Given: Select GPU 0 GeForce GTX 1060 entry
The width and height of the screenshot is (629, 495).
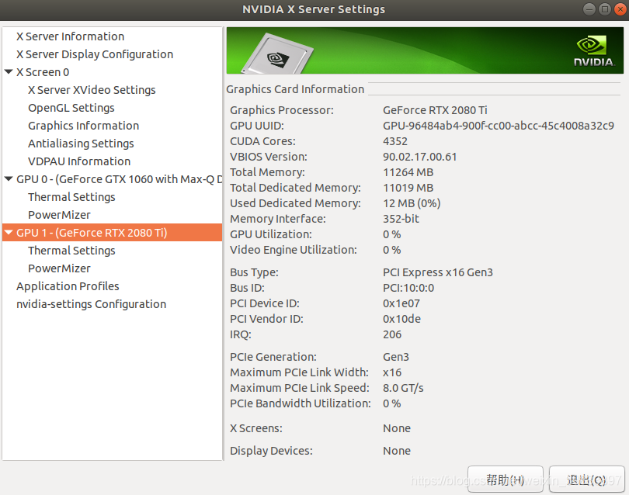Looking at the screenshot, I should (119, 179).
